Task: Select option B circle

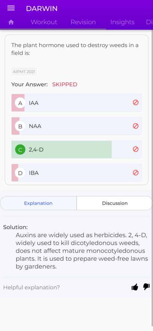Action: click(20, 126)
